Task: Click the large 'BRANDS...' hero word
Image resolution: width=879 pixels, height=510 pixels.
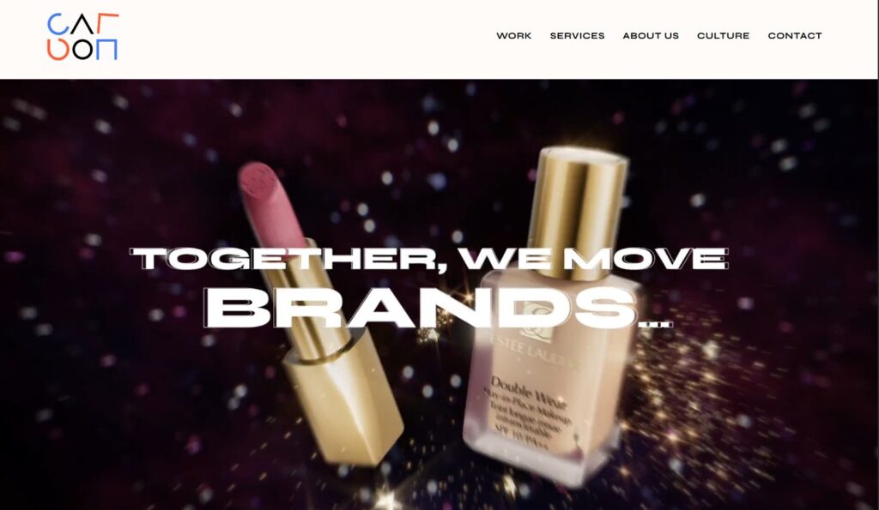Action: click(438, 308)
